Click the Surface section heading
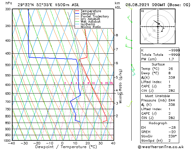Image resolution: width=193 pixels, height=149 pixels. pyautogui.click(x=158, y=64)
